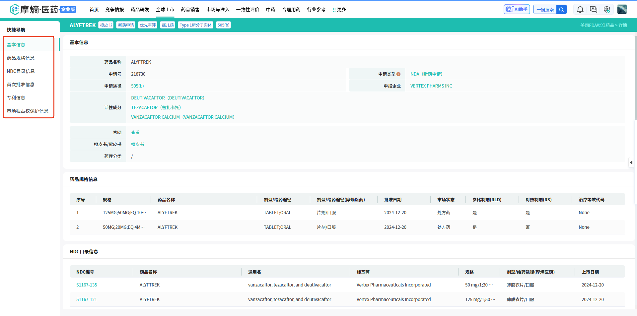The image size is (637, 316).
Task: Click the 优先审评 tag
Action: pos(148,25)
